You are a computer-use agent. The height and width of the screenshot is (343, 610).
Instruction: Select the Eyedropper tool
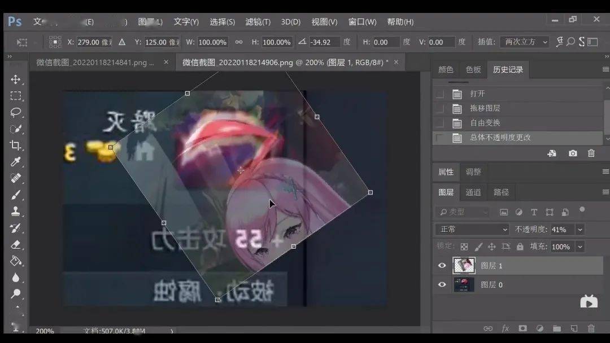click(16, 161)
